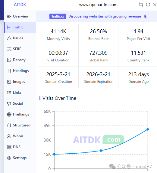Select Structured data menu item
Viewport: 157px width, 173px height.
tap(20, 125)
